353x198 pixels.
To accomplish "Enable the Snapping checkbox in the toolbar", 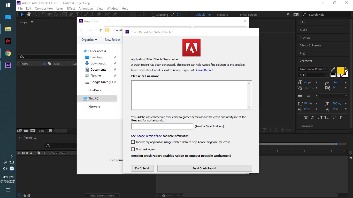I will pos(154,14).
